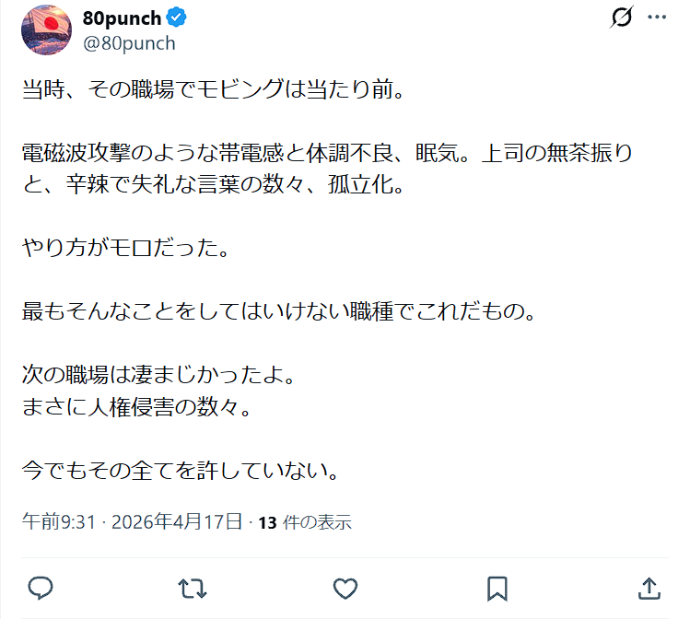Click the line 次の職場は凄まじかったよ。
This screenshot has height=619, width=690.
(157, 377)
